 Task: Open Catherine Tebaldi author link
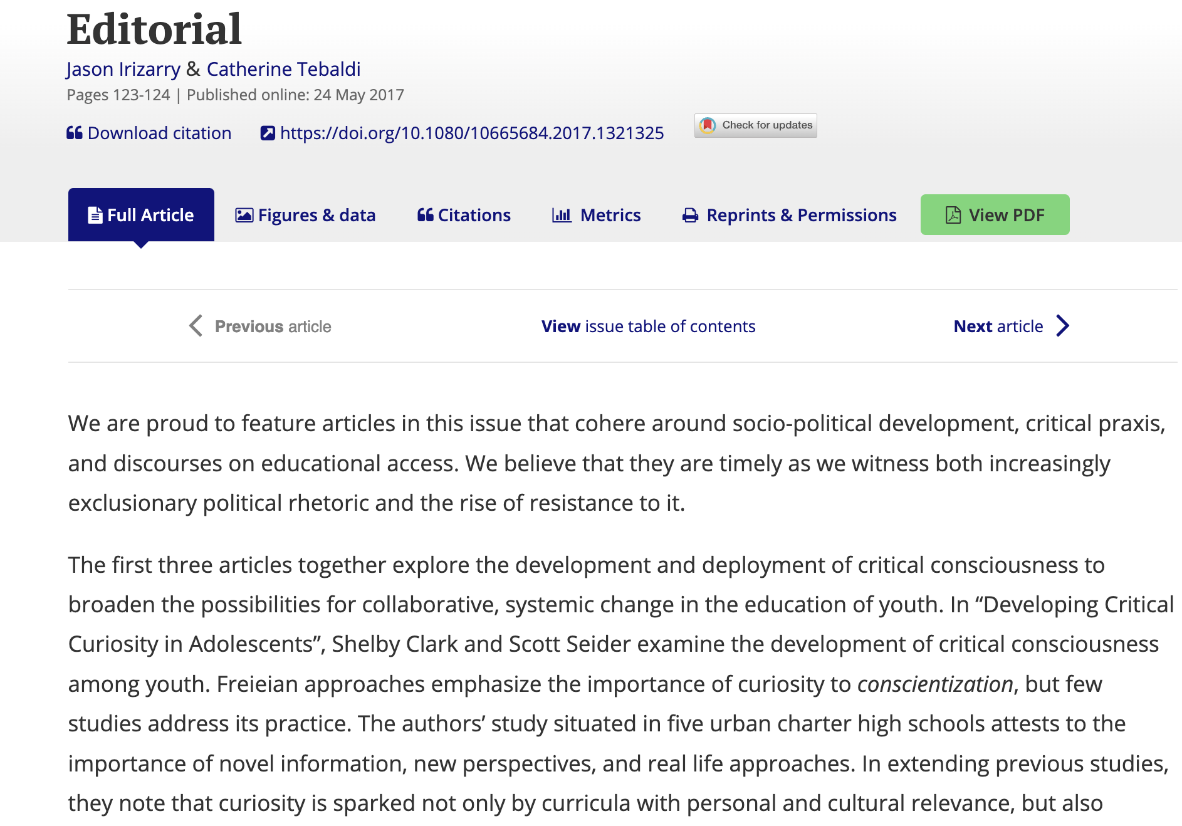283,69
